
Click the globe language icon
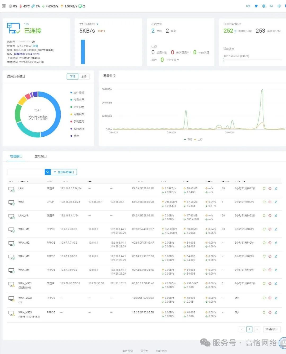tap(264, 6)
